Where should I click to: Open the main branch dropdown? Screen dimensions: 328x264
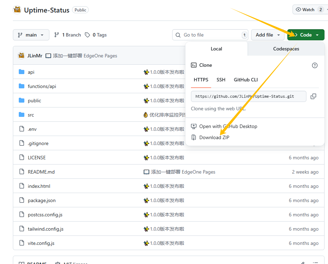pos(31,35)
